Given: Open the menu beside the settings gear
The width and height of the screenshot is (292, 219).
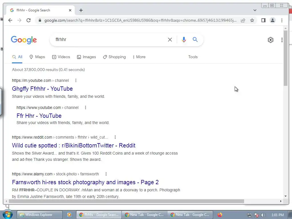Looking at the screenshot, I should 282,40.
